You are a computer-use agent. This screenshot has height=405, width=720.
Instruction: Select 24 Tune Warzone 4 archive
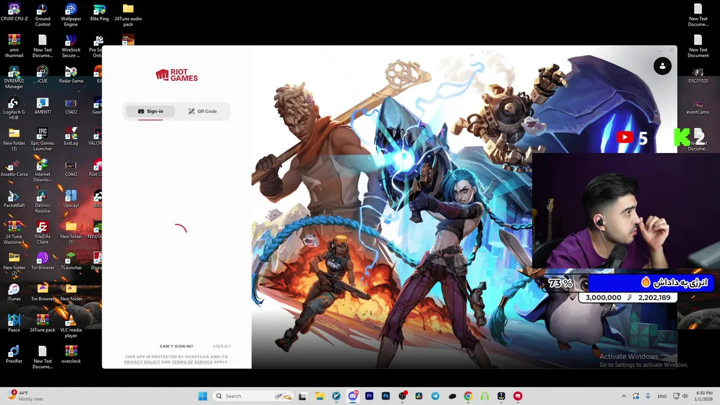pyautogui.click(x=14, y=233)
